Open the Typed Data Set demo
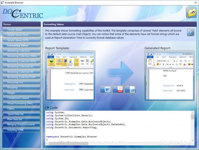199x150 pixels. pos(21,114)
